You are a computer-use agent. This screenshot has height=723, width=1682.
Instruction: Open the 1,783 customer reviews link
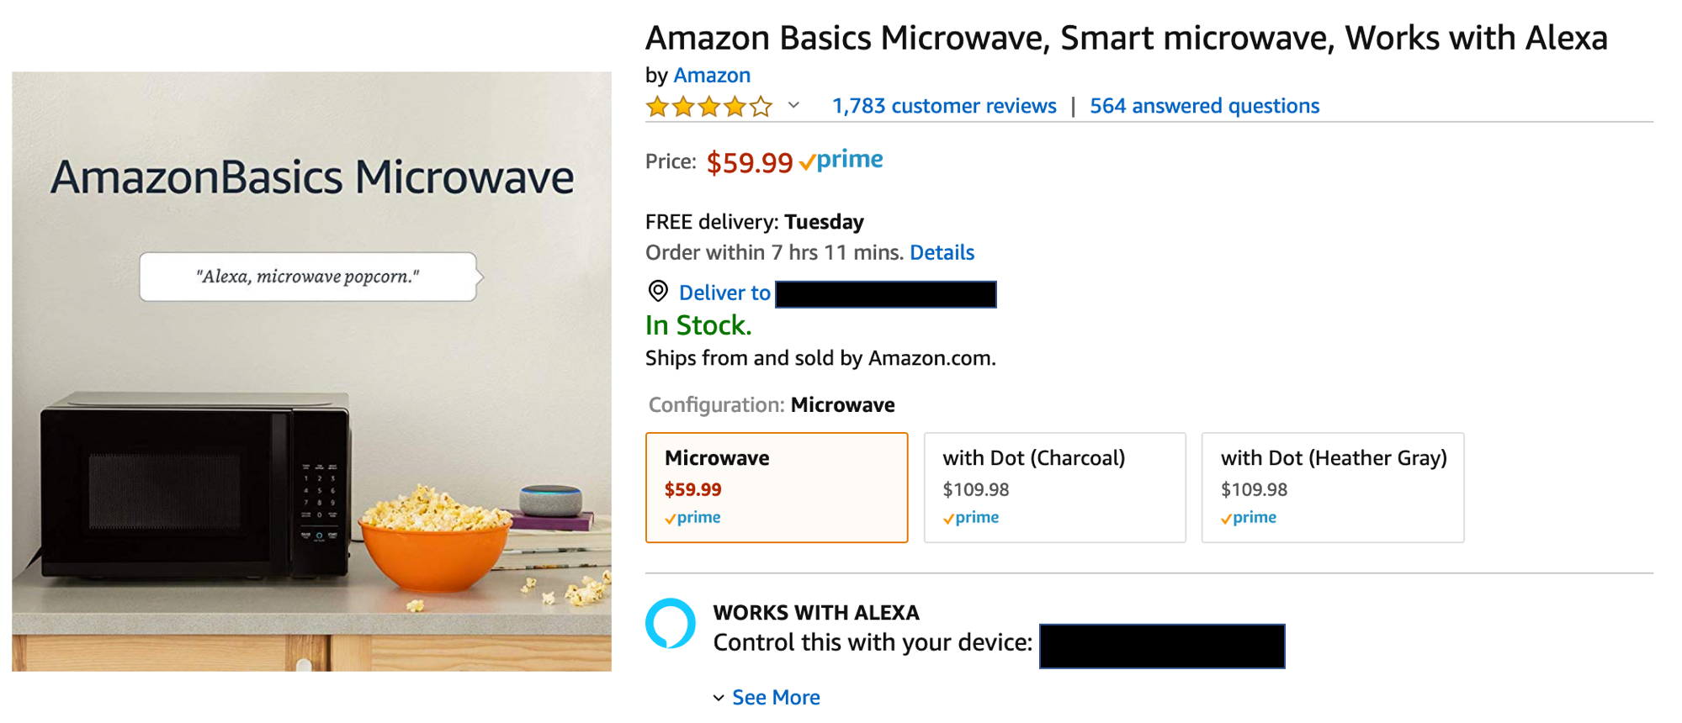[944, 106]
